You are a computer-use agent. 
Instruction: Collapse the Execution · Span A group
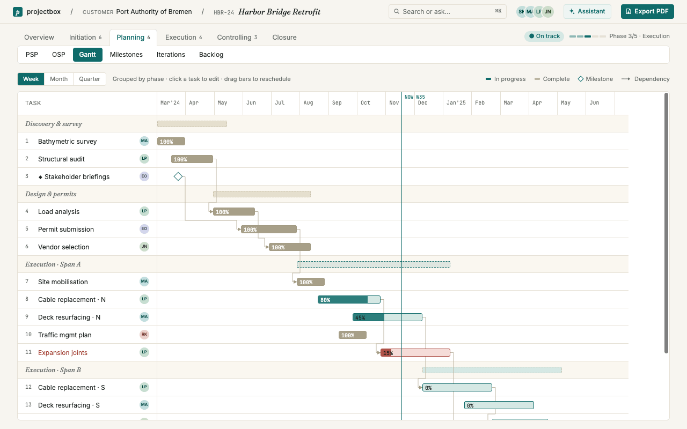pyautogui.click(x=53, y=264)
